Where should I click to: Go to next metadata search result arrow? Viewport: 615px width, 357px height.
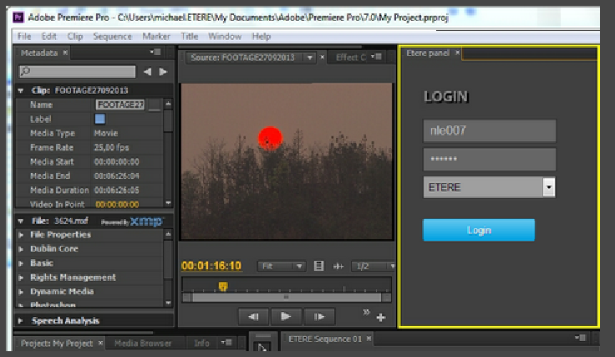point(162,72)
